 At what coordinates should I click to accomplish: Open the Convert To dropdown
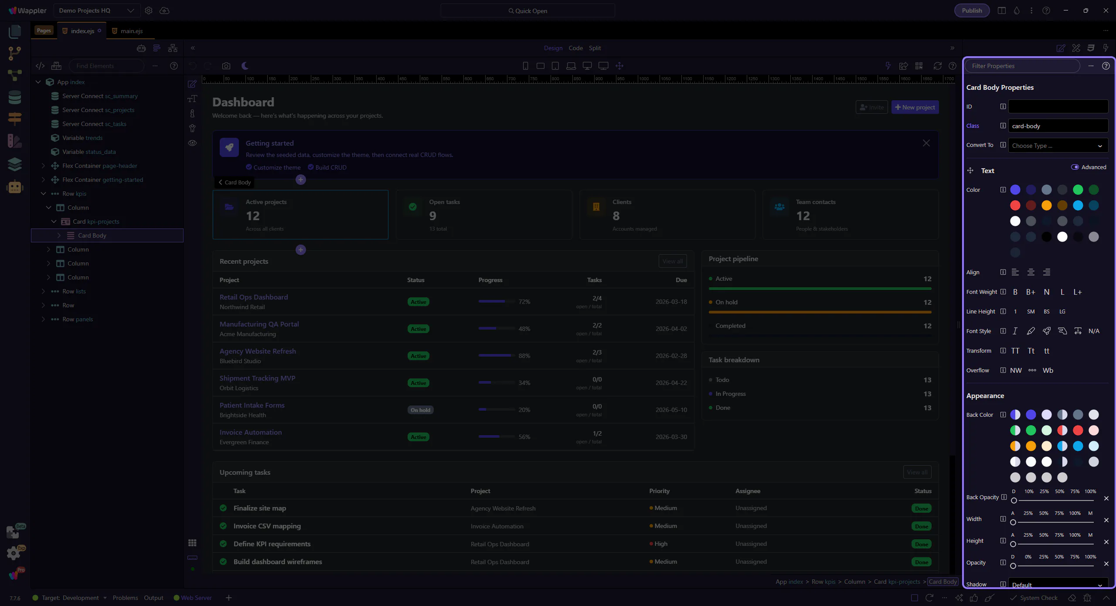tap(1058, 146)
